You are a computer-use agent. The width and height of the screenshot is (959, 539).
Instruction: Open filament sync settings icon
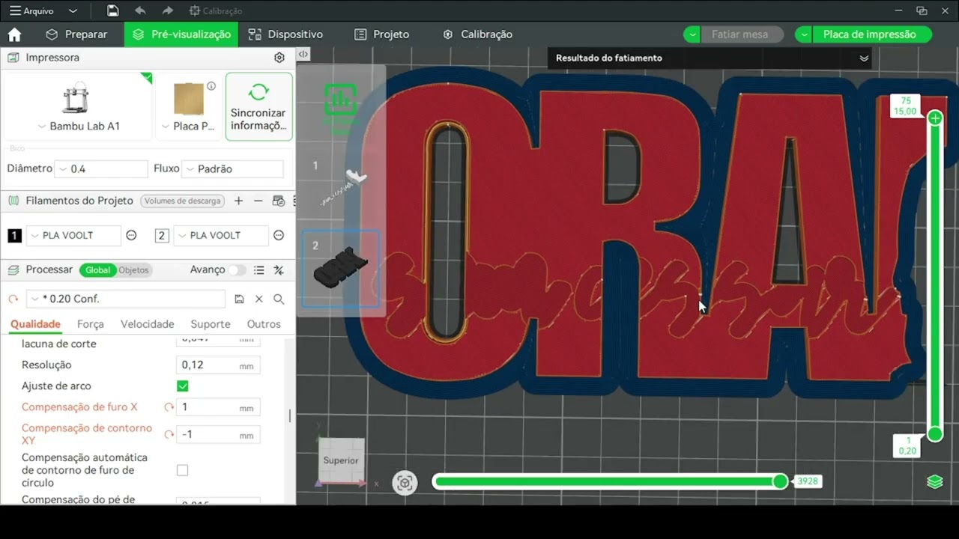pos(279,201)
